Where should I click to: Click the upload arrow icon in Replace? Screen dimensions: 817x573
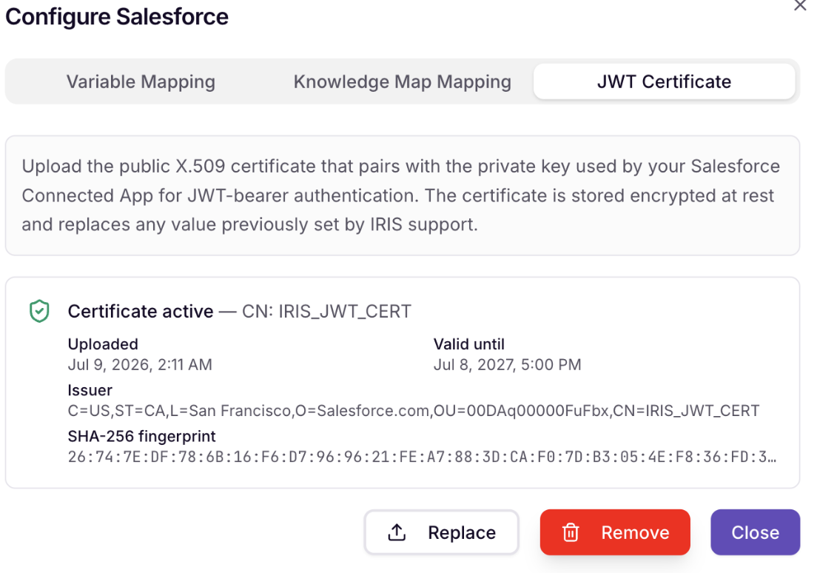pyautogui.click(x=397, y=532)
